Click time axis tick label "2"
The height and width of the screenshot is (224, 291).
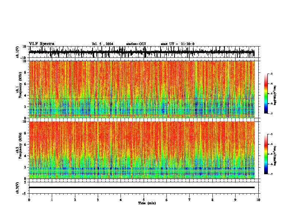click(x=75, y=200)
